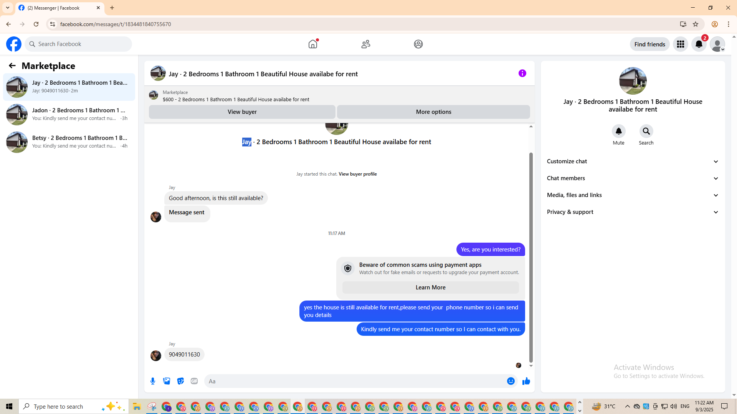Click the Windows taskbar search box
Viewport: 737px width, 414px height.
(x=74, y=406)
